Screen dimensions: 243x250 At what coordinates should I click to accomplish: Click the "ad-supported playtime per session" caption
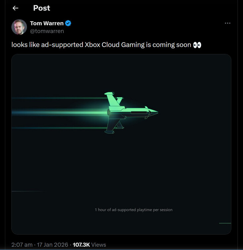point(134,210)
